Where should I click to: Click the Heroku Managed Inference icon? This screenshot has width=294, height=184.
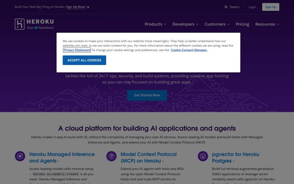pyautogui.click(x=20, y=156)
